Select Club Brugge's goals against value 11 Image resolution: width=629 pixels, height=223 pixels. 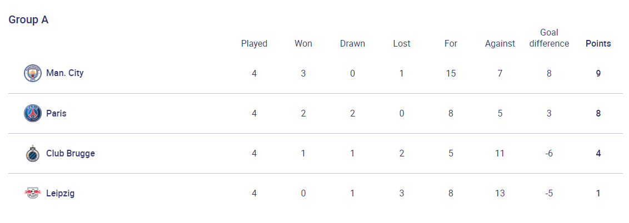[500, 154]
